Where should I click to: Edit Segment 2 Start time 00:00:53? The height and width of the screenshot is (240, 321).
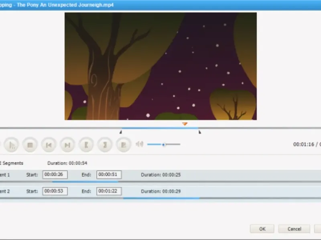pyautogui.click(x=55, y=191)
